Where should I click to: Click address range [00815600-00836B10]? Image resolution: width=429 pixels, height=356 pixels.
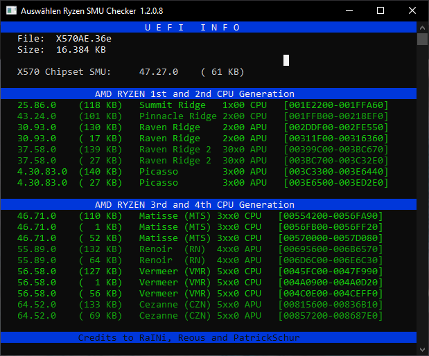330,304
